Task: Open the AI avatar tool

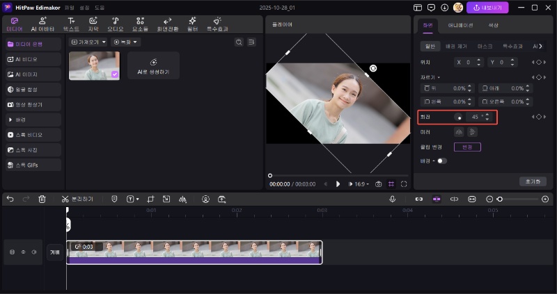Action: coord(42,24)
